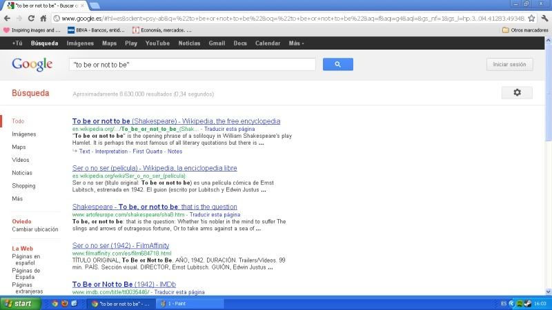Reload the page with the refresh icon
This screenshot has height=310, width=552.
[x=31, y=19]
